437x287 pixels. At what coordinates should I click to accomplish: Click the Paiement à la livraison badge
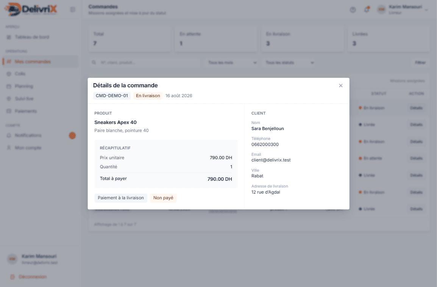[x=121, y=198]
